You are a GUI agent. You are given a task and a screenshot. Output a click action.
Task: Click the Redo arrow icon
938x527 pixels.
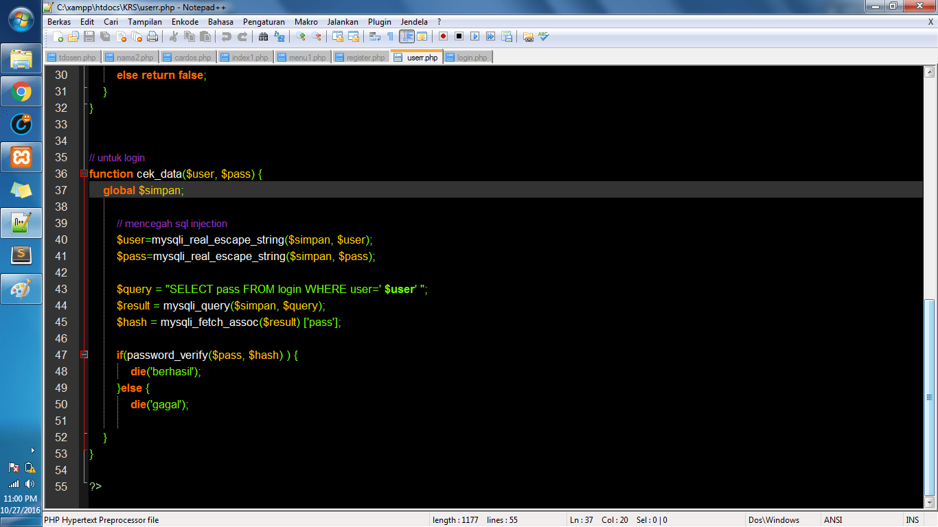coord(242,36)
